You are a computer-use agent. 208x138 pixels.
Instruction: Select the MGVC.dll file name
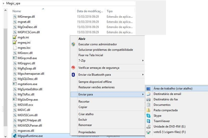pyautogui.click(x=24, y=110)
